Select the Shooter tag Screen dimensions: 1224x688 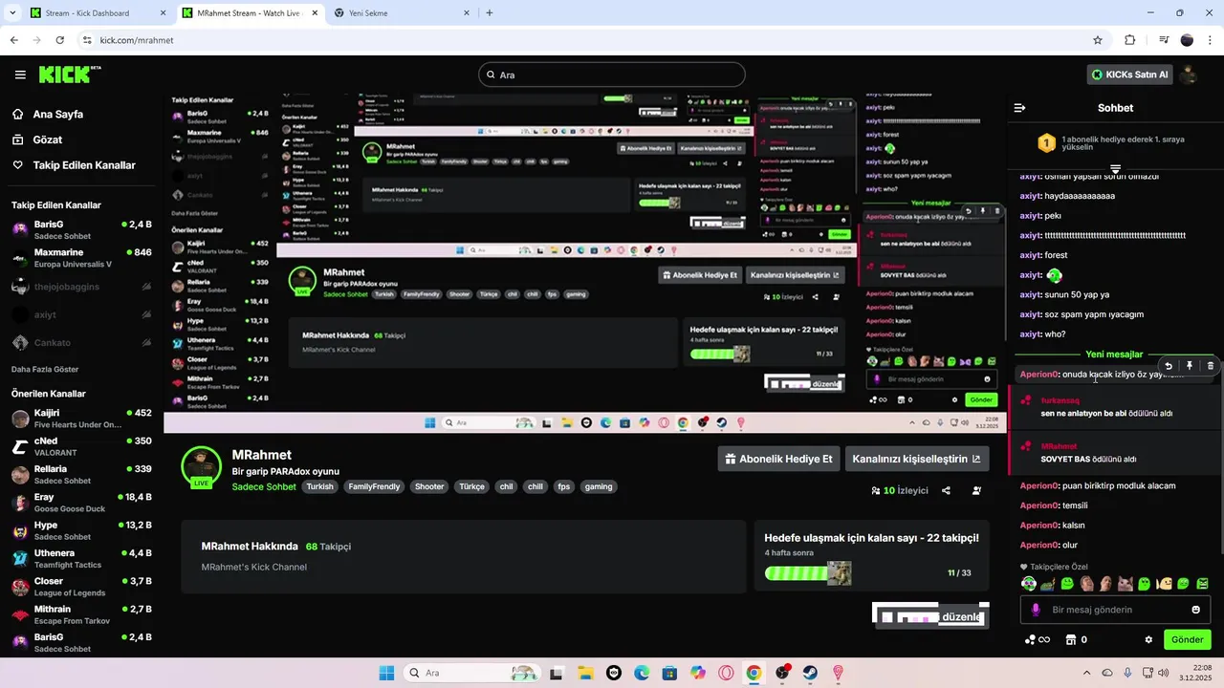coord(429,486)
